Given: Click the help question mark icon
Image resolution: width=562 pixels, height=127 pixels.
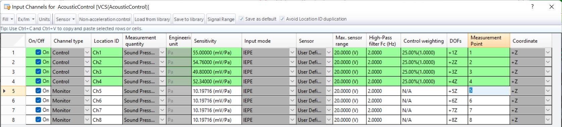Looking at the screenshot, I should [x=532, y=6].
